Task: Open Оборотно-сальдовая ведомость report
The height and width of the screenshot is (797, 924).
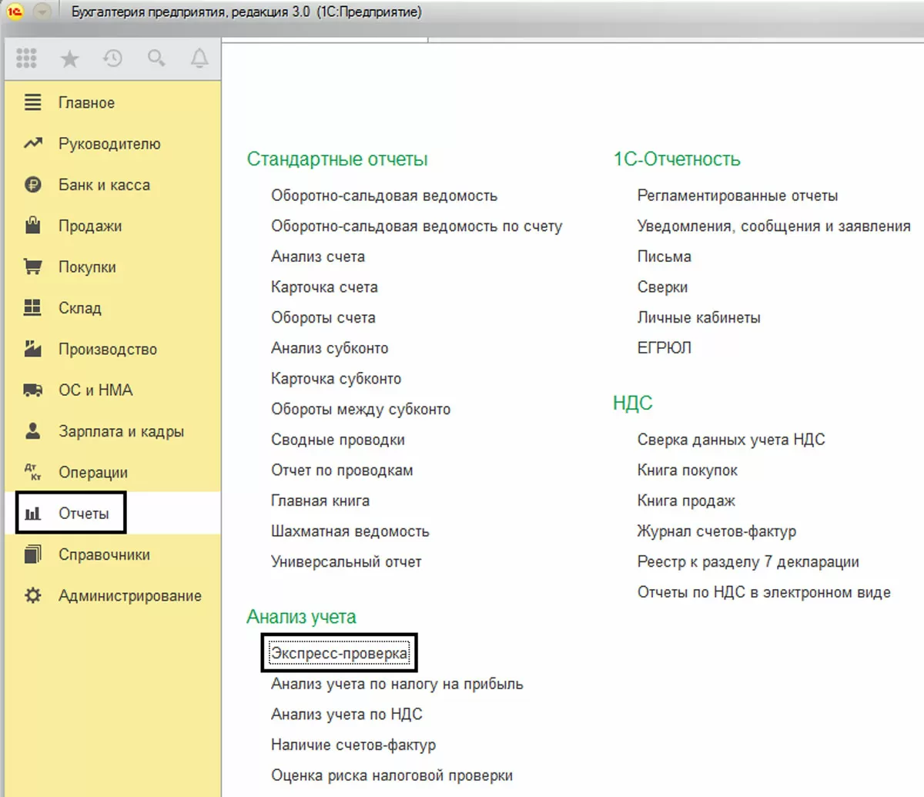Action: click(384, 196)
